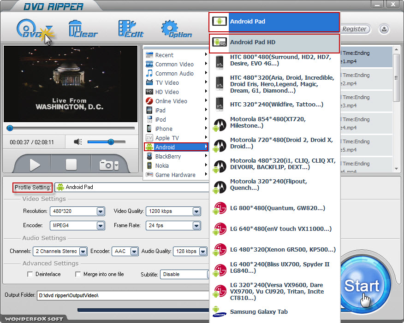The height and width of the screenshot is (323, 404).
Task: Stop the video playback
Action: tap(71, 164)
